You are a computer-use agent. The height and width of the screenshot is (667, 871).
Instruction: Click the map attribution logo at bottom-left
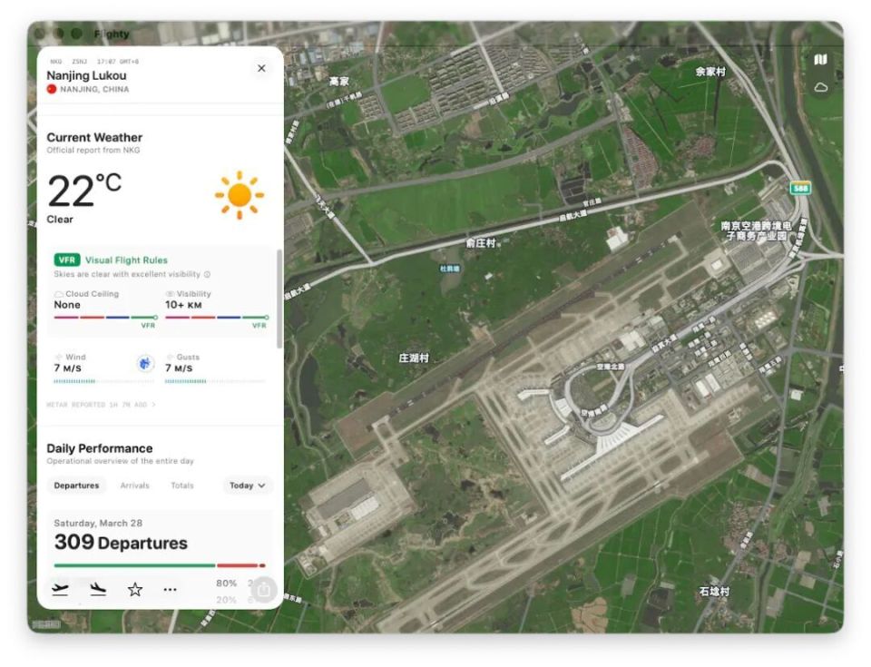pyautogui.click(x=46, y=624)
